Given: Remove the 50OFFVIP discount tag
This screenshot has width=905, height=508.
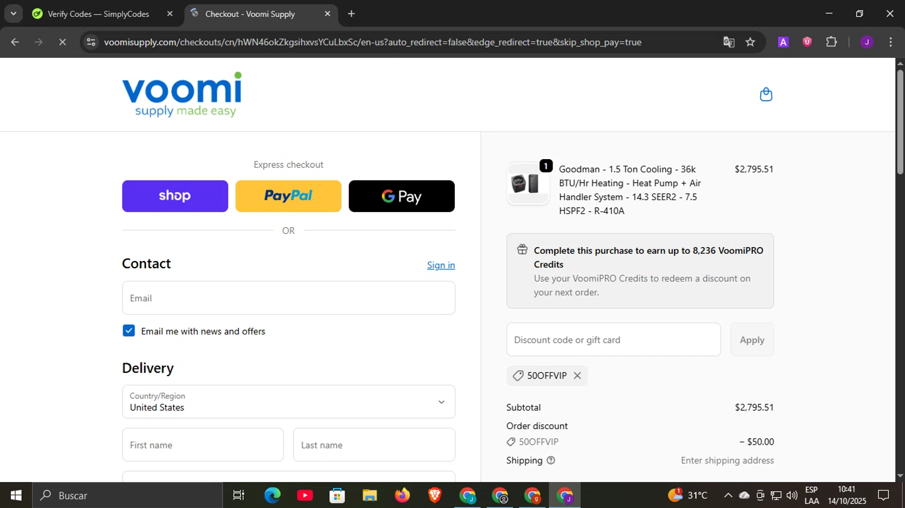Looking at the screenshot, I should point(577,375).
